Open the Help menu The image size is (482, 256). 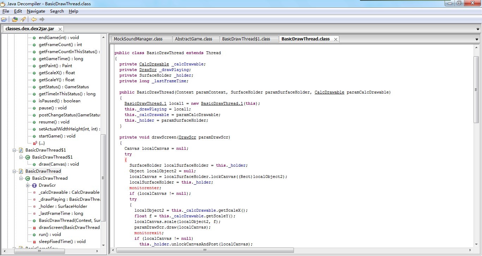pyautogui.click(x=73, y=11)
